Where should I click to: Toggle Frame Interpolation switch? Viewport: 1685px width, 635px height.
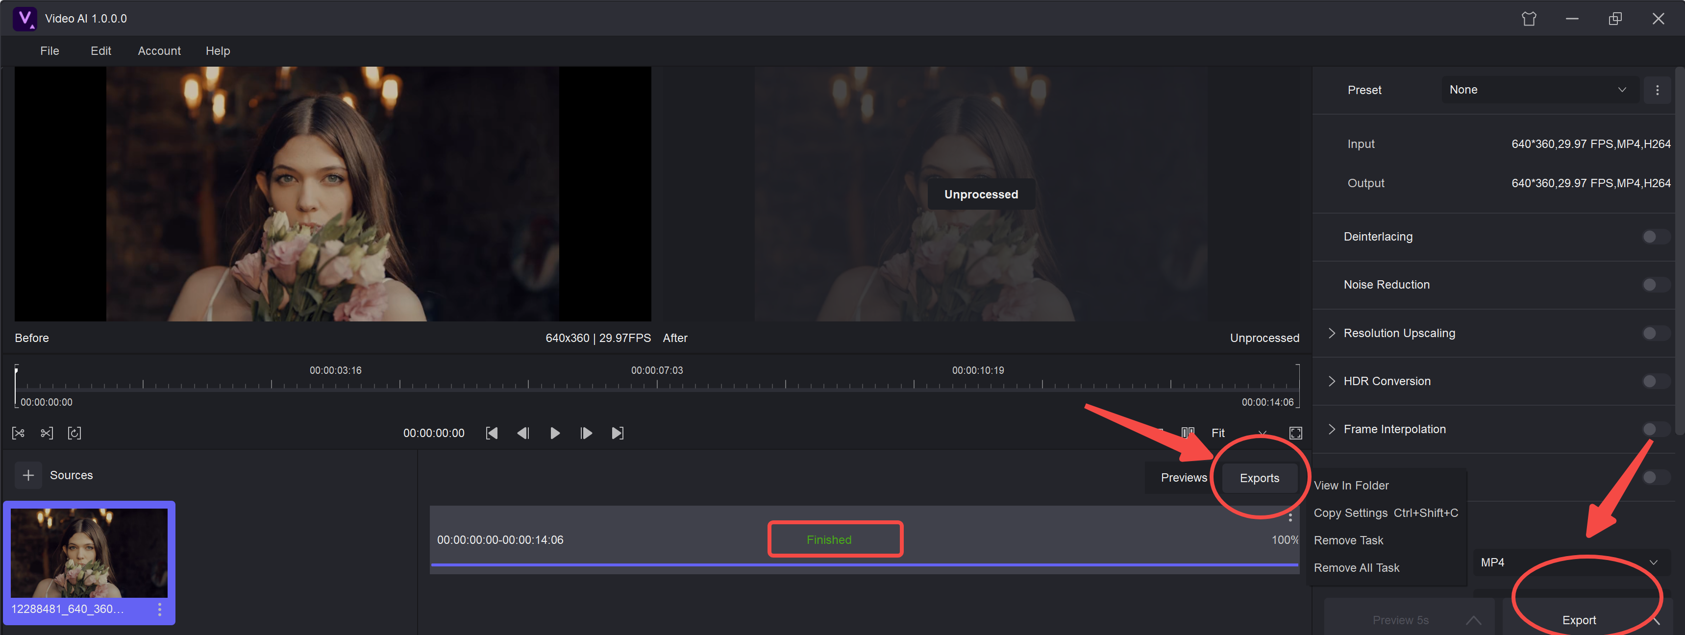(1655, 429)
